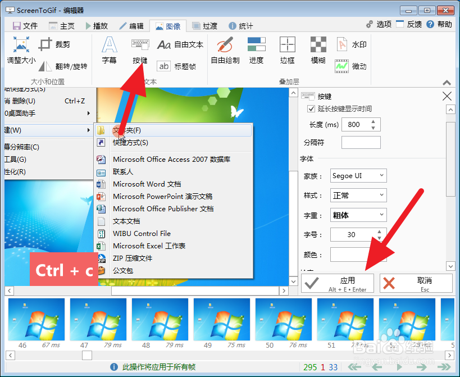Go to next frame arrow
460x377 pixels.
[421, 367]
